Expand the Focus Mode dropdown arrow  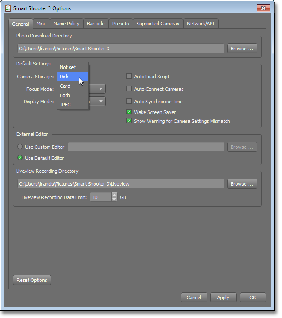pos(101,89)
